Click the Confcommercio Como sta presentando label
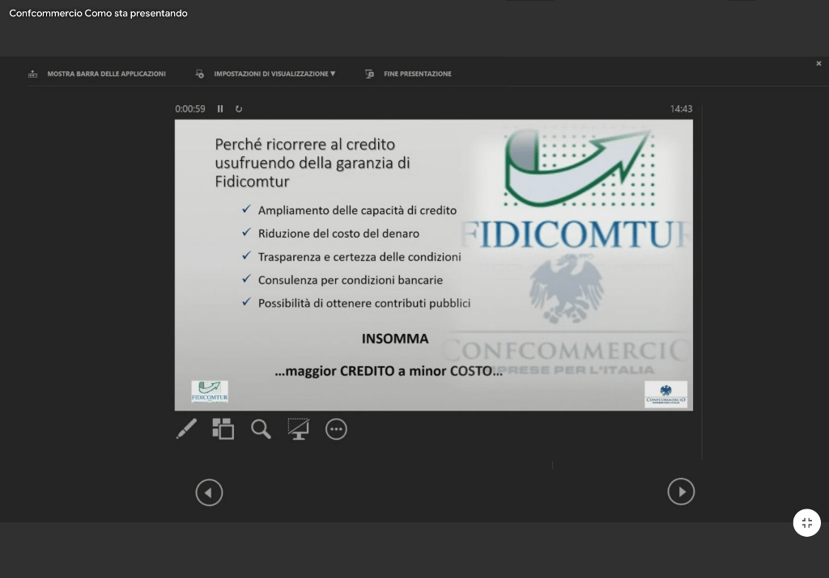Viewport: 829px width, 578px height. coord(98,13)
